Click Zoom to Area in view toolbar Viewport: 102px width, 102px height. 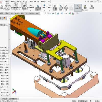pyautogui.click(x=48, y=14)
